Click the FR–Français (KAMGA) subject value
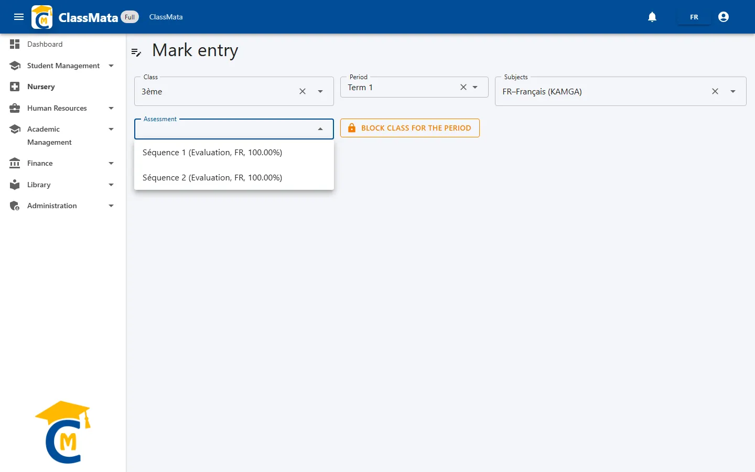The image size is (755, 472). [x=542, y=91]
